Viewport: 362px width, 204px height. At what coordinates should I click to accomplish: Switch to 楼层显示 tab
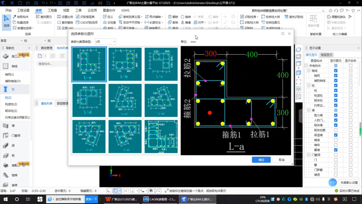326,55
